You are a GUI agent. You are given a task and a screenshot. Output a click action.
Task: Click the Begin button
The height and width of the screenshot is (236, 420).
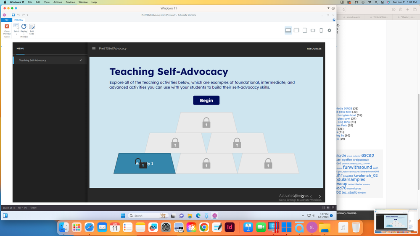click(206, 100)
